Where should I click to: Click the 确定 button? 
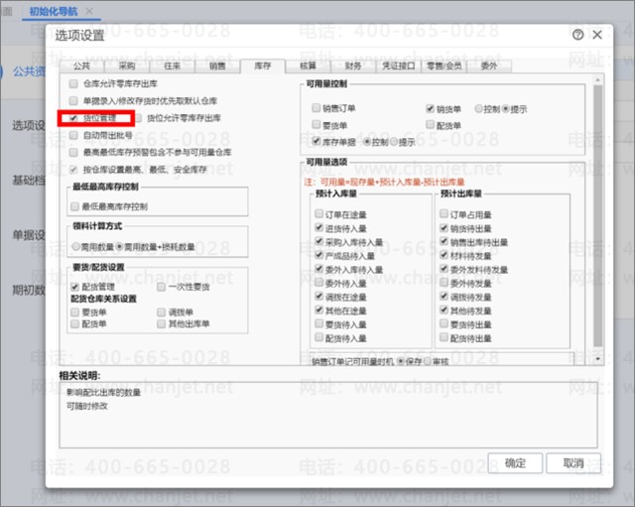515,463
